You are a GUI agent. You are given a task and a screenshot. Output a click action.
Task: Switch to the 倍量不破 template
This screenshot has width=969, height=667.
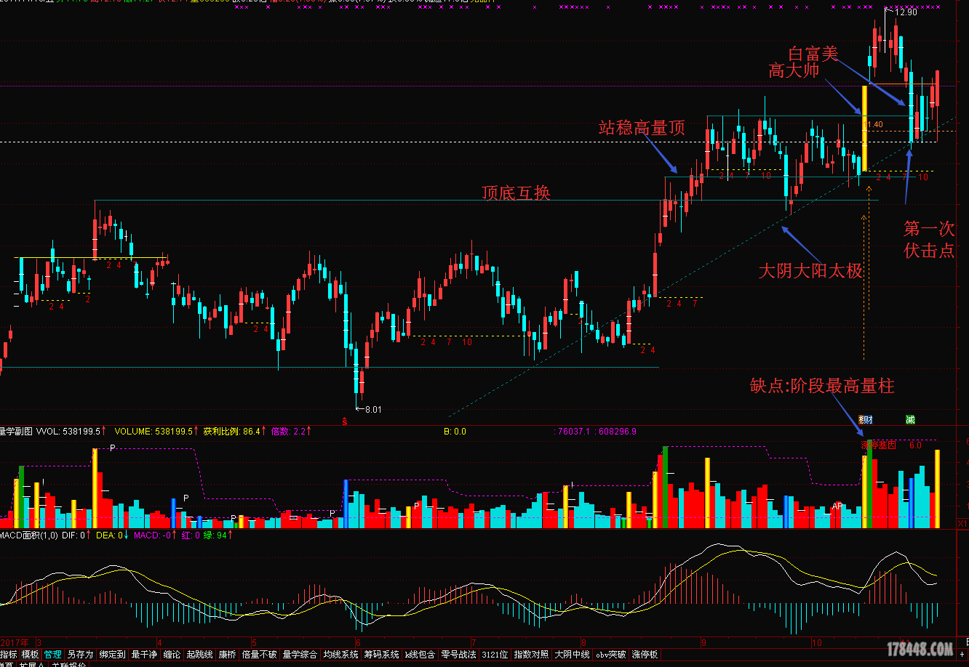[260, 654]
